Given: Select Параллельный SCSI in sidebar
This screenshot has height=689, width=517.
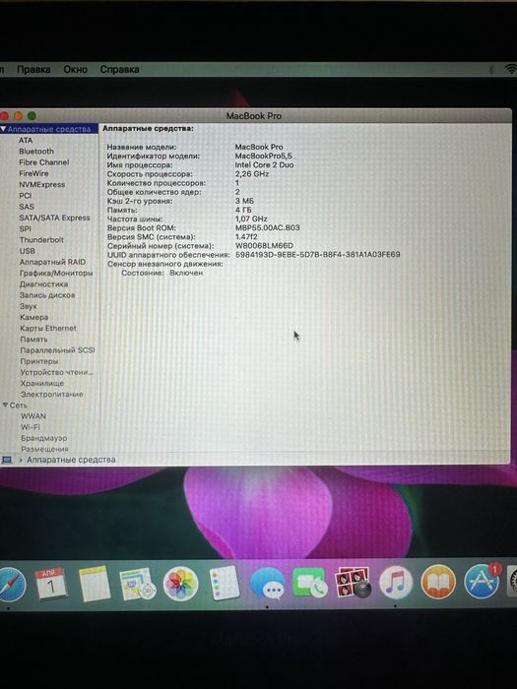Looking at the screenshot, I should pyautogui.click(x=57, y=350).
